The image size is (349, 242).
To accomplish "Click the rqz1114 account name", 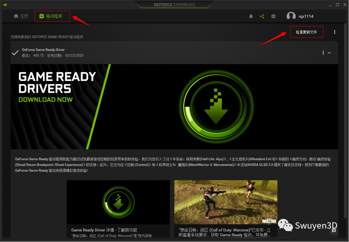I will coord(306,16).
